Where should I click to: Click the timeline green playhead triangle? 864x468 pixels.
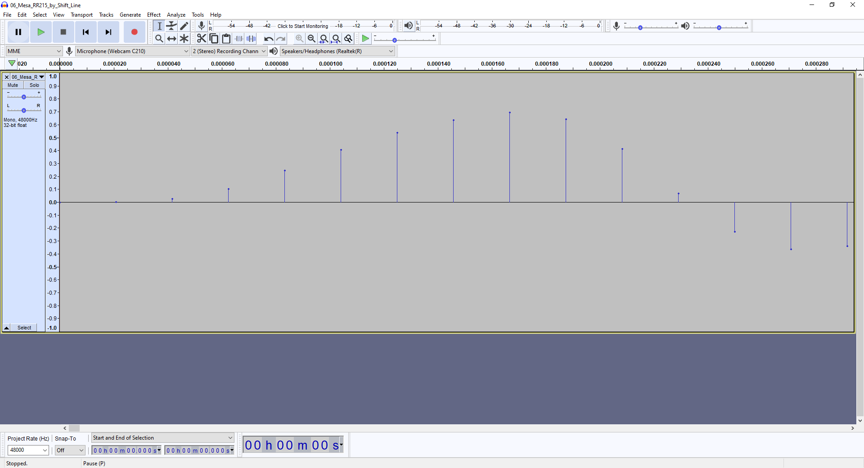tap(12, 63)
